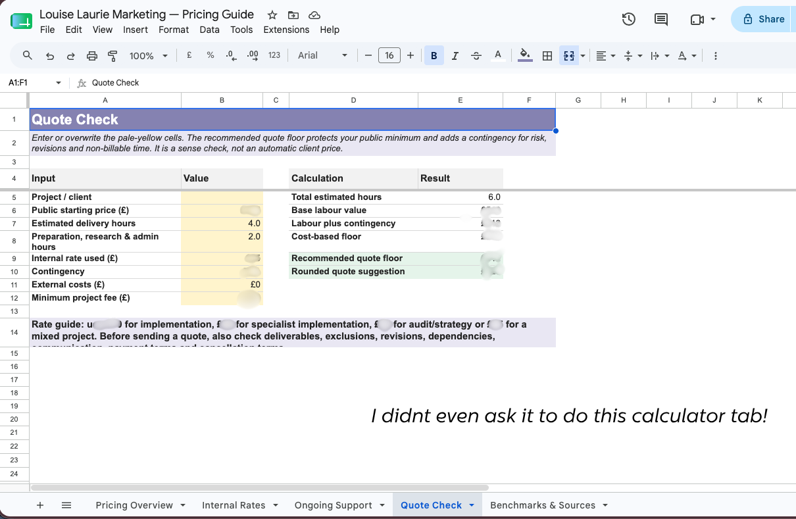Viewport: 796px width, 519px height.
Task: Expand the merge cells type arrow
Action: coord(583,56)
